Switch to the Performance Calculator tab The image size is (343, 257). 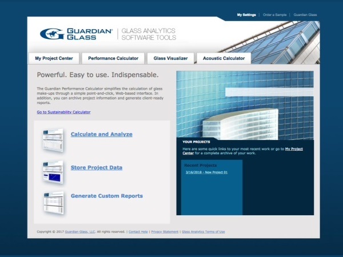point(113,58)
